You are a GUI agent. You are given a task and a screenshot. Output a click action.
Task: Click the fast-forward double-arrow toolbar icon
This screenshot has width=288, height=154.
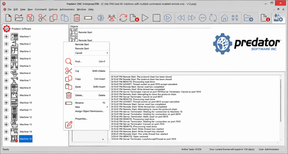[192, 18]
